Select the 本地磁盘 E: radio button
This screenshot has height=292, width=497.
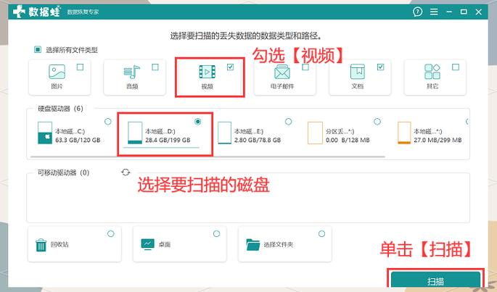point(288,122)
